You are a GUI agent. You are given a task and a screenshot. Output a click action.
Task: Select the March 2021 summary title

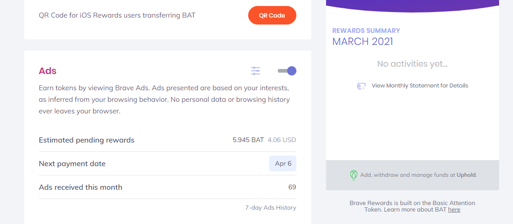pos(363,42)
